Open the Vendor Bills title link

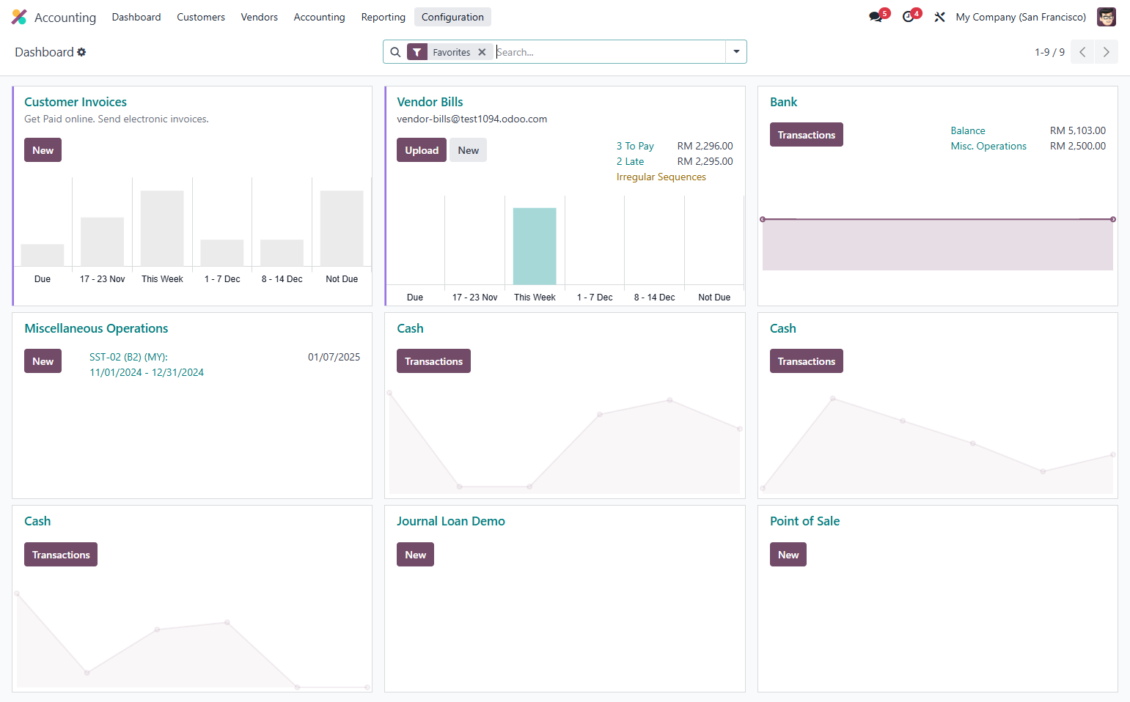point(430,102)
